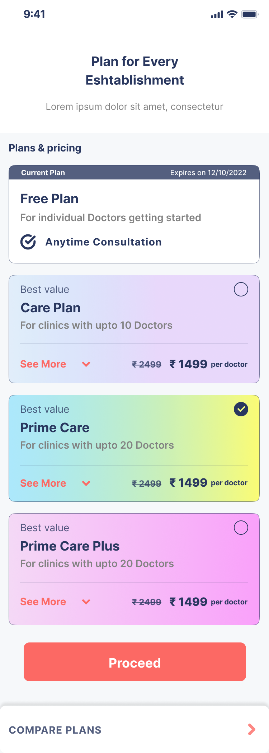Select the Care Plan radio button
The height and width of the screenshot is (753, 269).
pos(241,289)
